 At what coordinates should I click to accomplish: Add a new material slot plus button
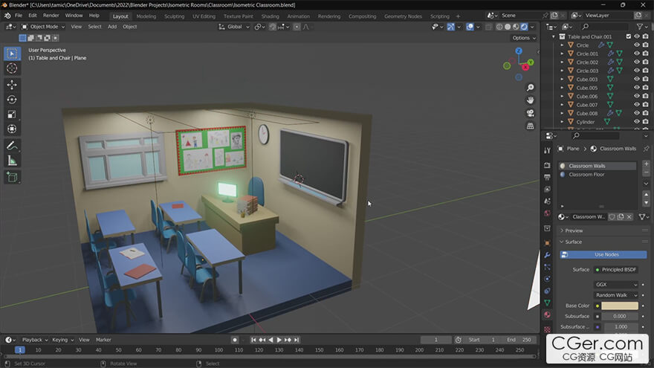pos(646,164)
